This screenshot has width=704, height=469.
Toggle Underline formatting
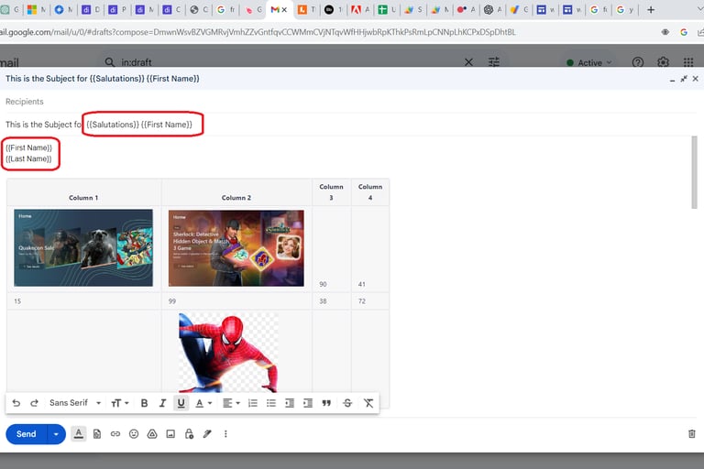click(x=181, y=403)
